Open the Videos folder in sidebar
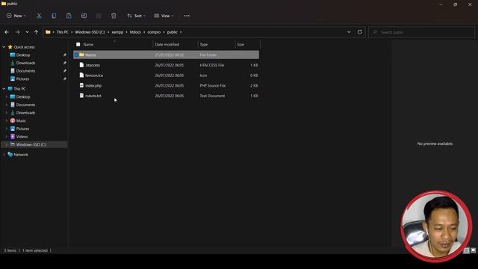The height and width of the screenshot is (269, 478). 22,137
